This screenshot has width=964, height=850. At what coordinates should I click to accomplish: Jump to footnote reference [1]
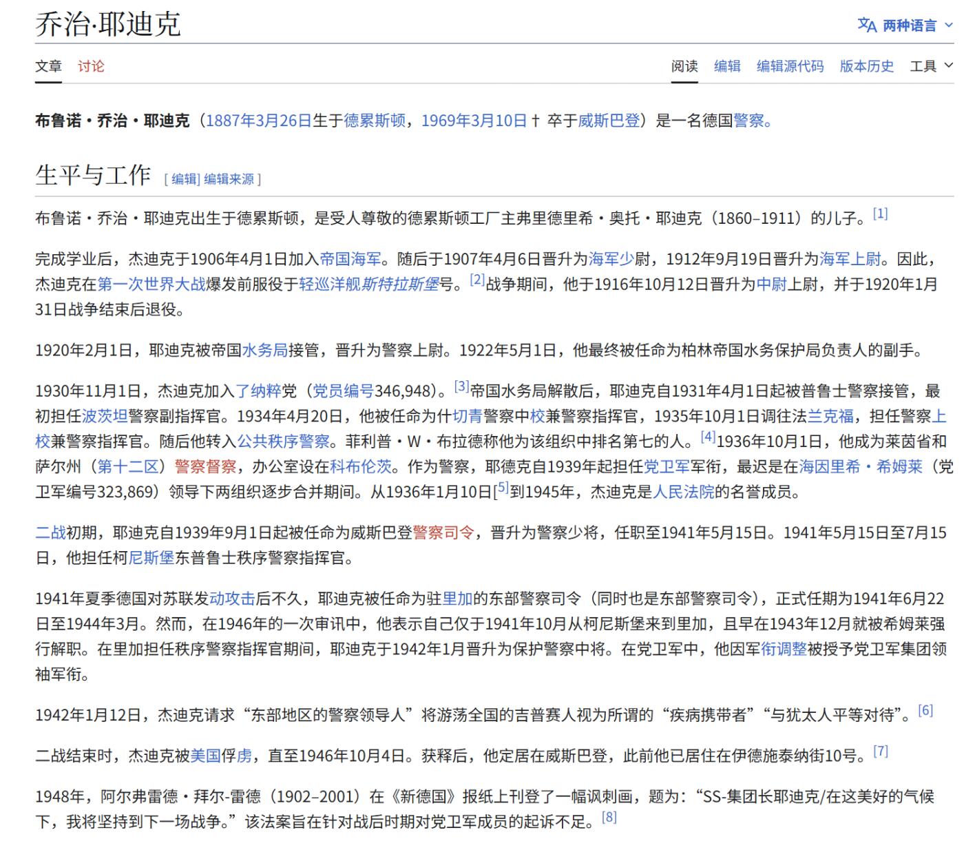[x=880, y=214]
